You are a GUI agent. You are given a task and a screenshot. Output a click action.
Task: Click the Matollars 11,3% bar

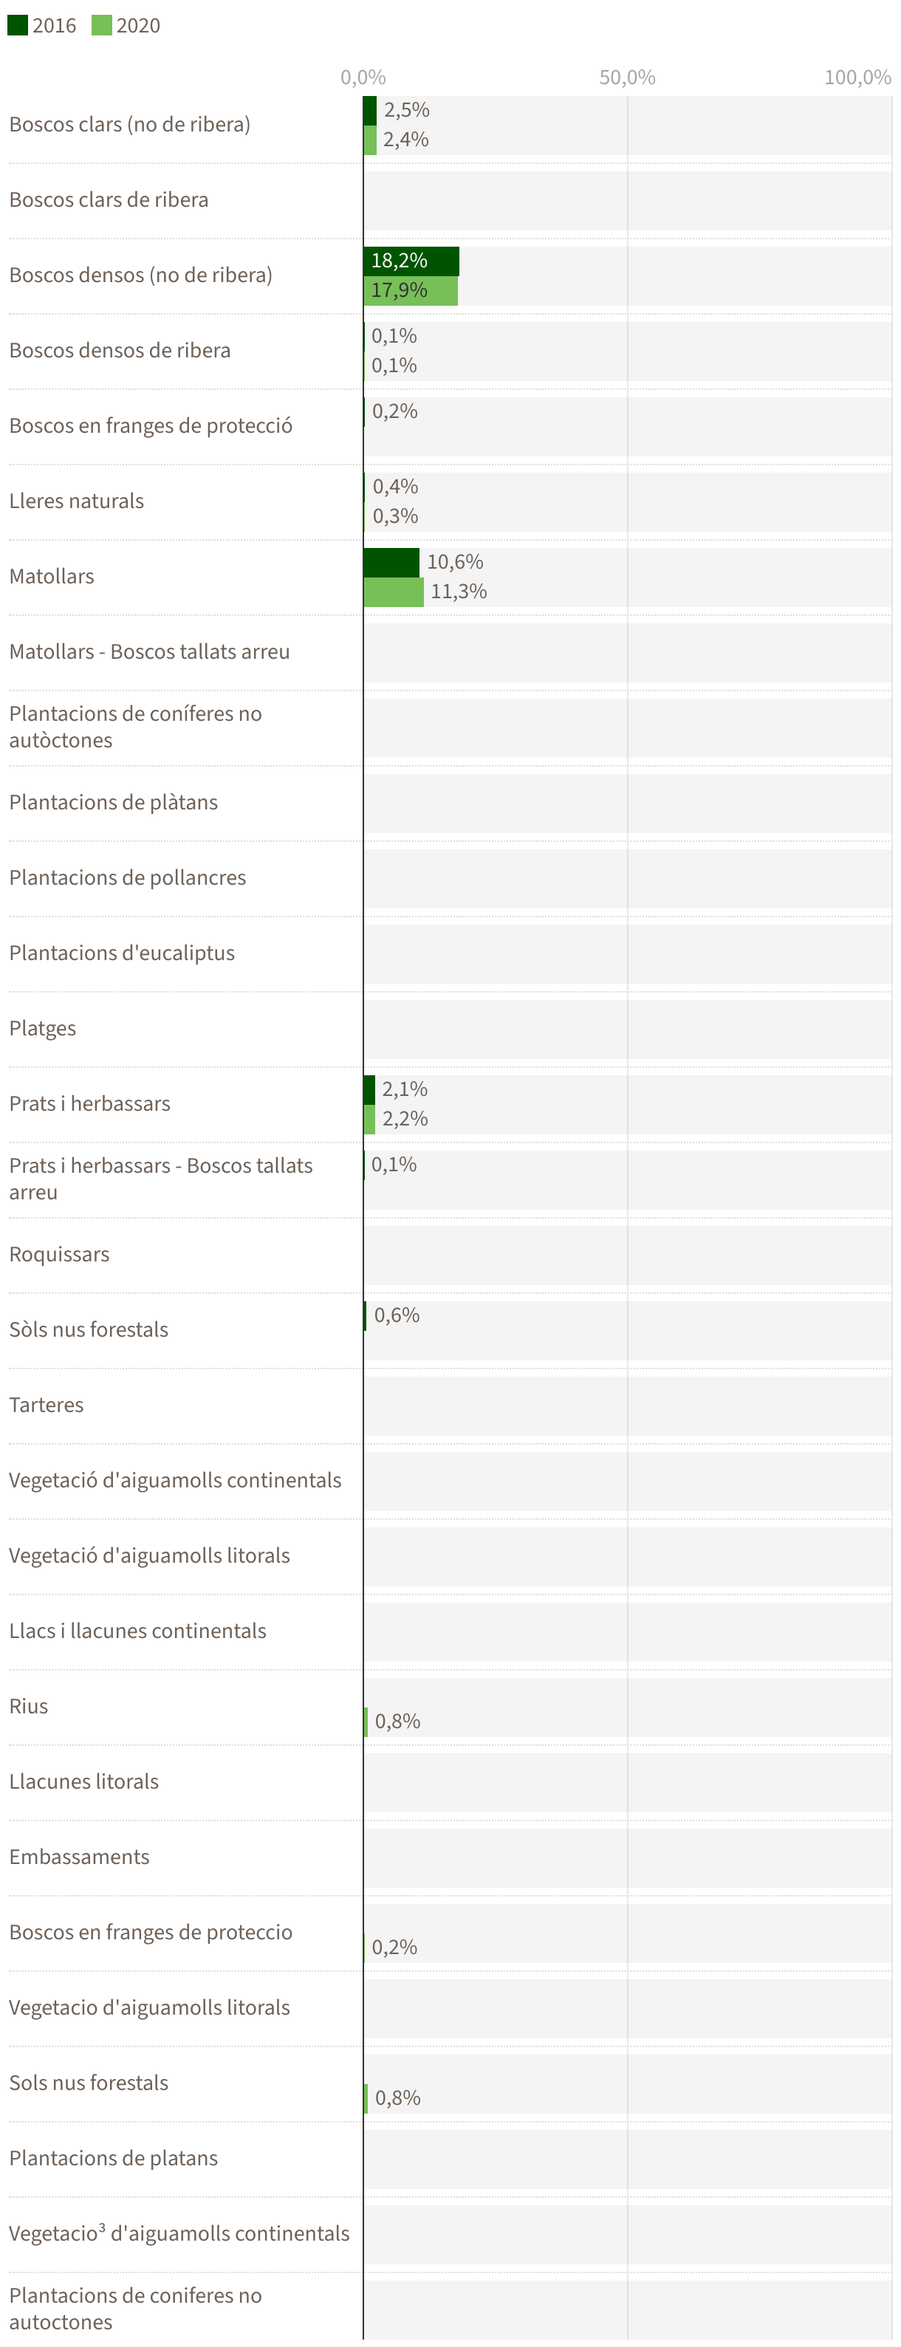393,592
